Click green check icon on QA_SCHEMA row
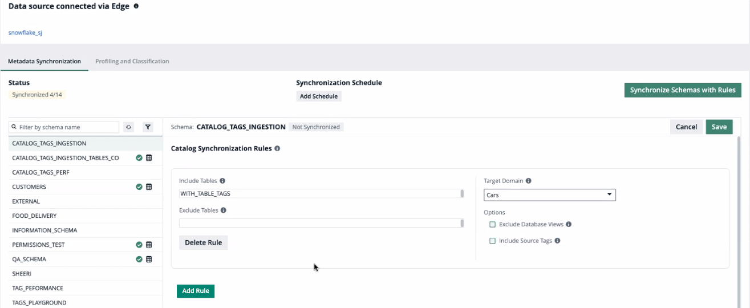The image size is (750, 308). click(139, 260)
